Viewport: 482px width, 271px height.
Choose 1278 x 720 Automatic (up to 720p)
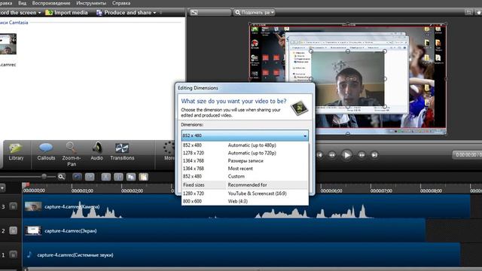[x=245, y=153]
